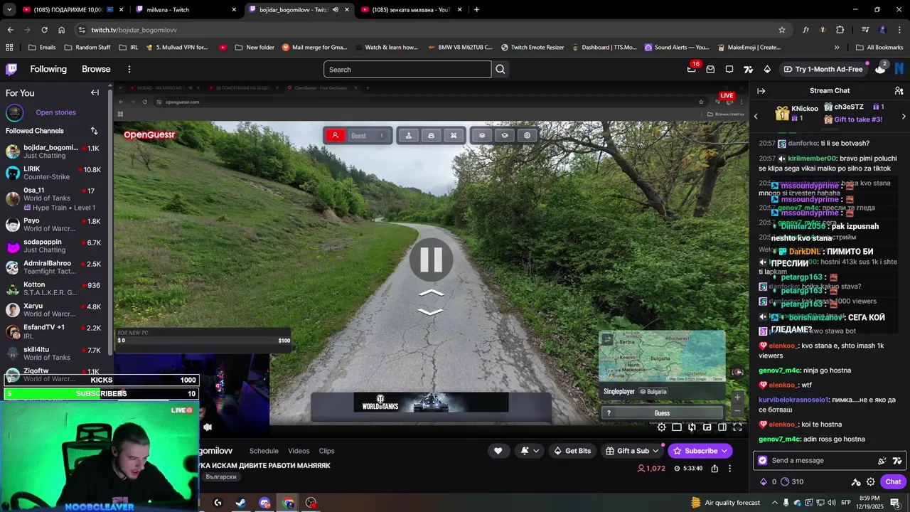Expand the Subscribe dropdown
This screenshot has height=512, width=910.
[724, 451]
